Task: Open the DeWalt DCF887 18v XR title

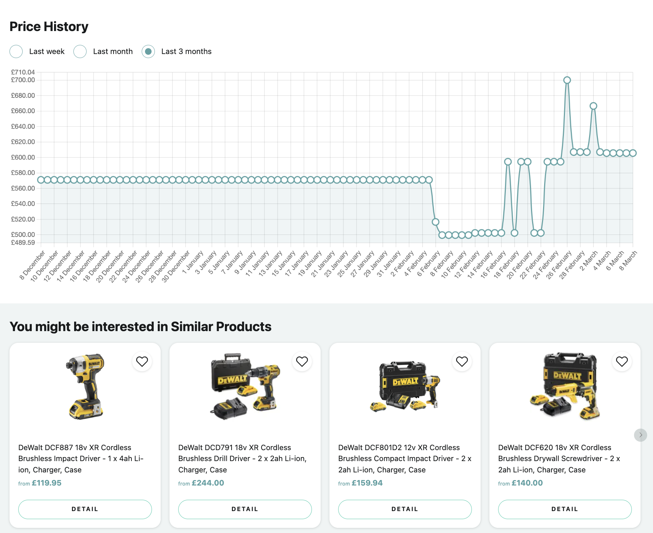Action: 81,459
